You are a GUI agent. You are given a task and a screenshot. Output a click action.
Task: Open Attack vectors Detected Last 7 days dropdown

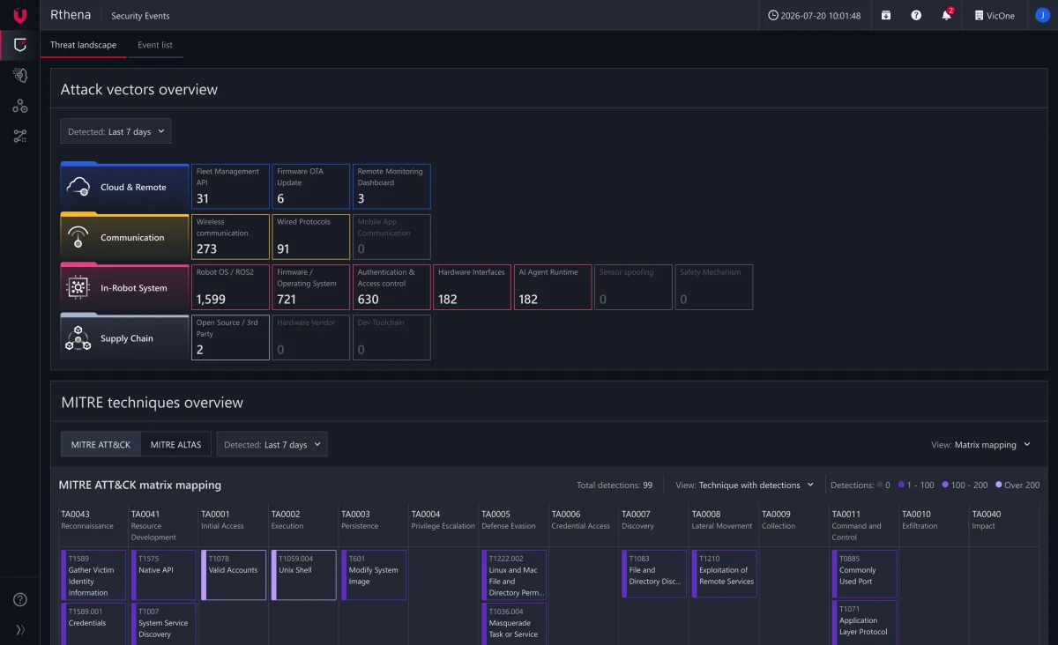[115, 131]
